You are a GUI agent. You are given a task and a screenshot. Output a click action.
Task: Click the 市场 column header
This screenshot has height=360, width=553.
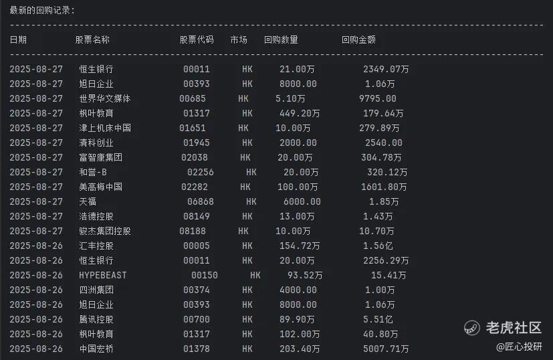[239, 39]
